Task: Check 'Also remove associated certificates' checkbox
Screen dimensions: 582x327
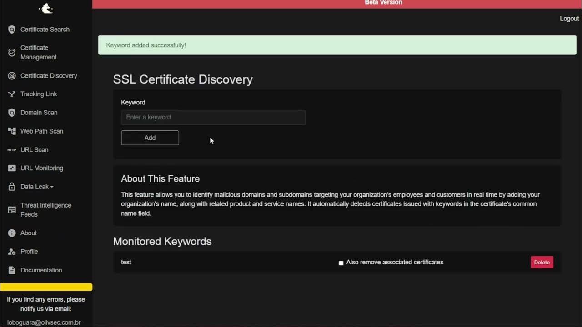Action: [x=341, y=263]
